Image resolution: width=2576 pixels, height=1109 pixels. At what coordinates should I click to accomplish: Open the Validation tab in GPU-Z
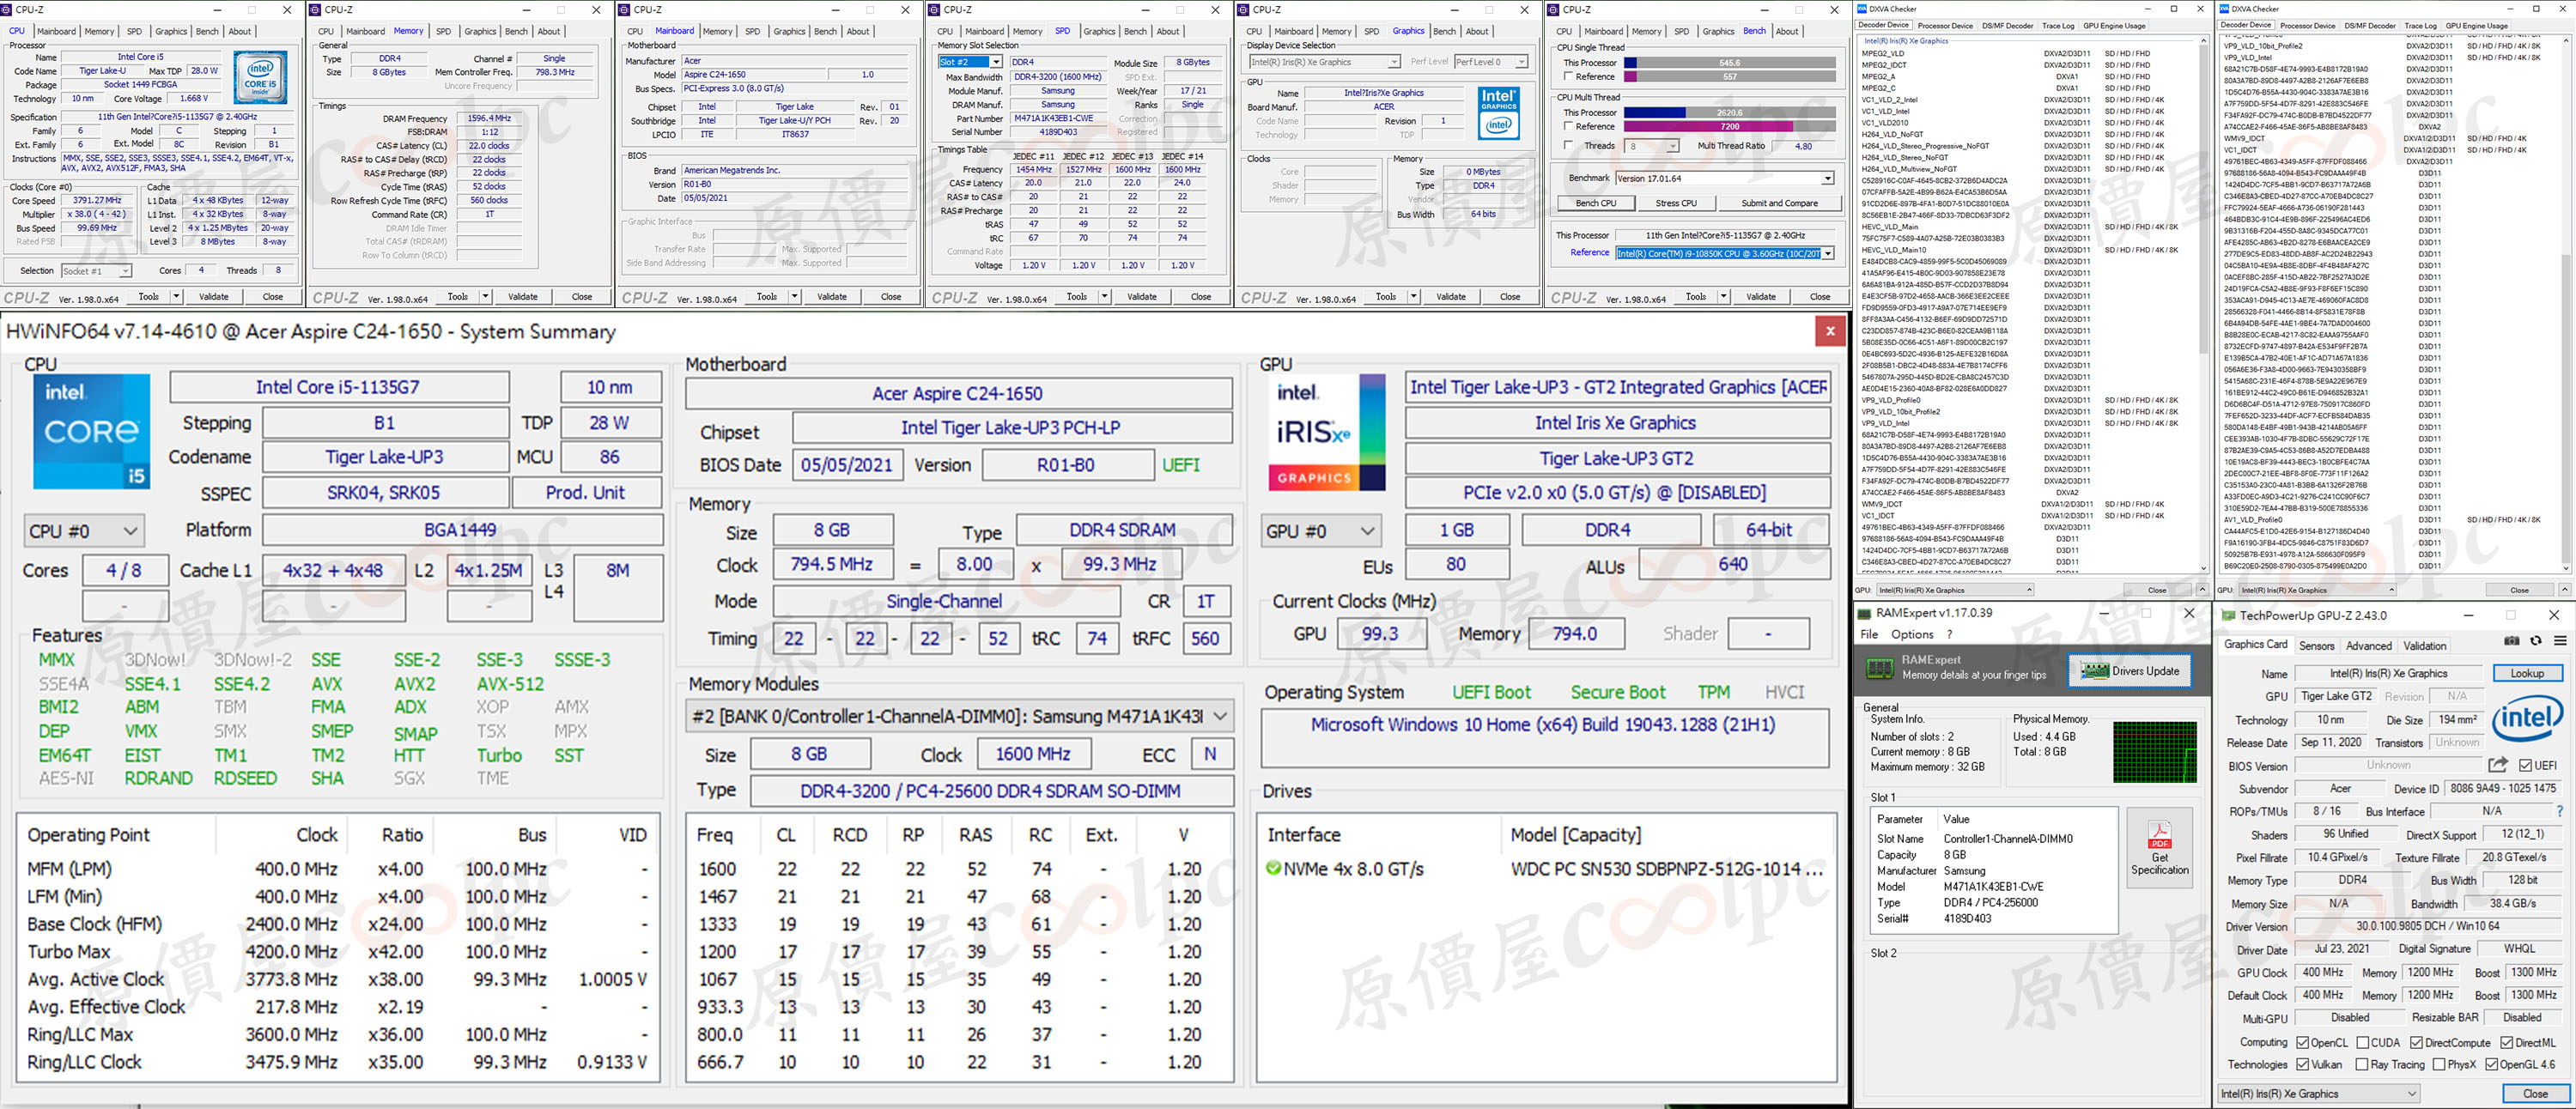[x=2424, y=646]
